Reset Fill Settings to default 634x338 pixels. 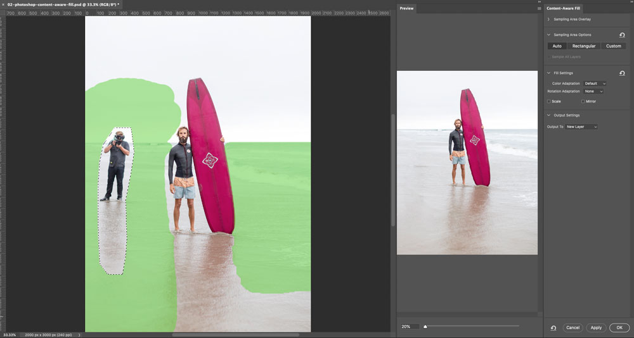pos(622,73)
